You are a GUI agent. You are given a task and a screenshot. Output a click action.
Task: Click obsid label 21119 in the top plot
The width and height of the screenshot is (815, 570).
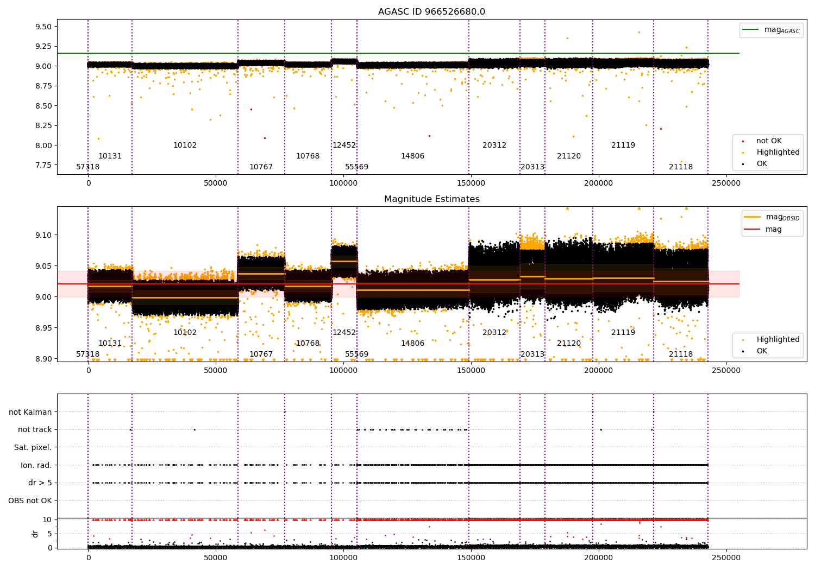pos(623,145)
